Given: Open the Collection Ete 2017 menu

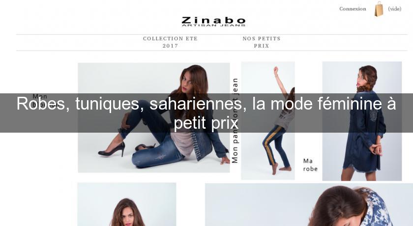Looking at the screenshot, I should (x=170, y=42).
